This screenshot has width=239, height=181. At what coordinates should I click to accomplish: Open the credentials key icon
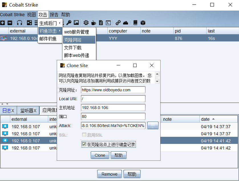69,23
